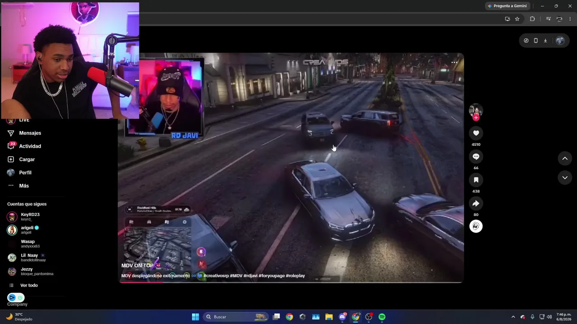The width and height of the screenshot is (577, 324).
Task: Open File Explorer from the taskbar
Action: click(x=329, y=317)
